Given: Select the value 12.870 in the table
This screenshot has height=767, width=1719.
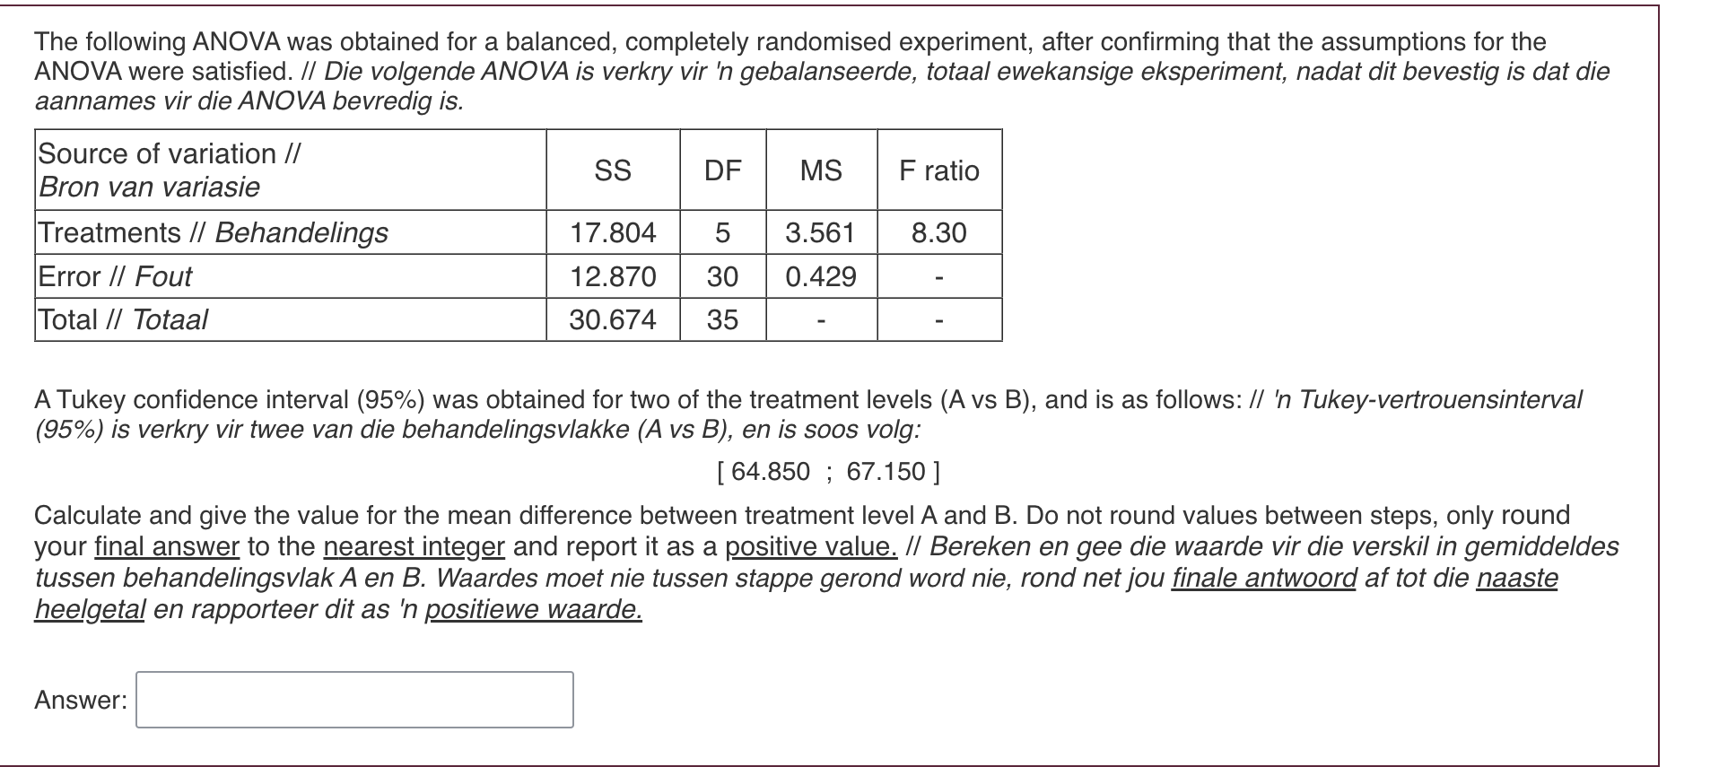Looking at the screenshot, I should tap(614, 276).
